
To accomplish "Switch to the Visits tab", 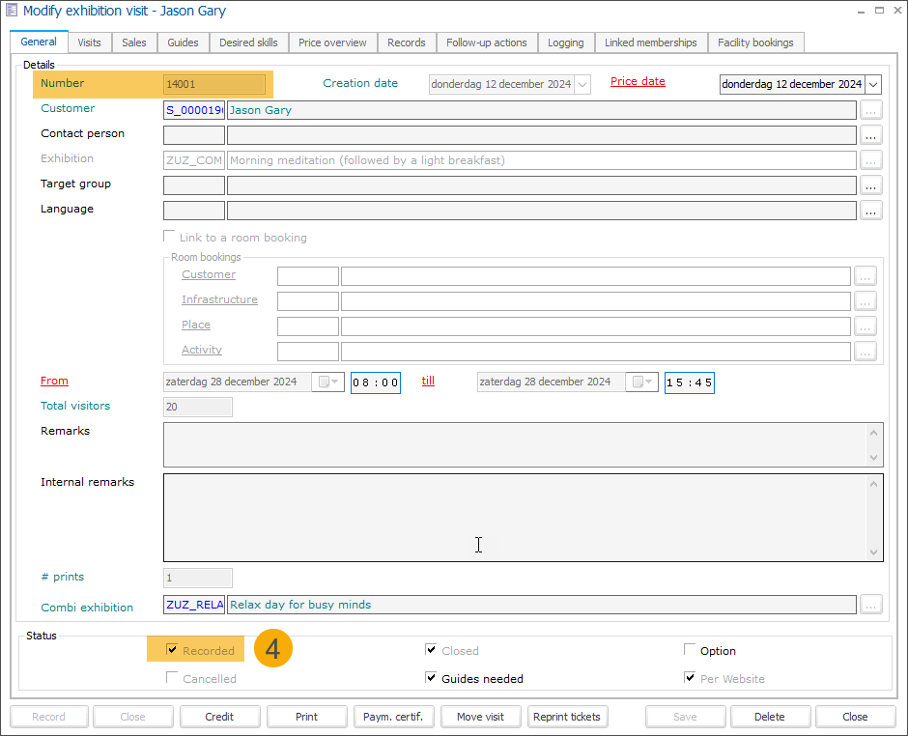I will coord(90,42).
